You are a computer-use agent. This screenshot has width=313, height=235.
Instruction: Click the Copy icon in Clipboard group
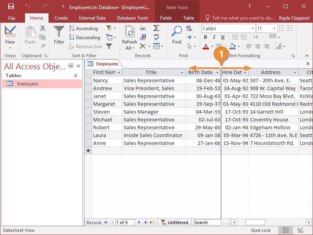pyautogui.click(x=43, y=37)
